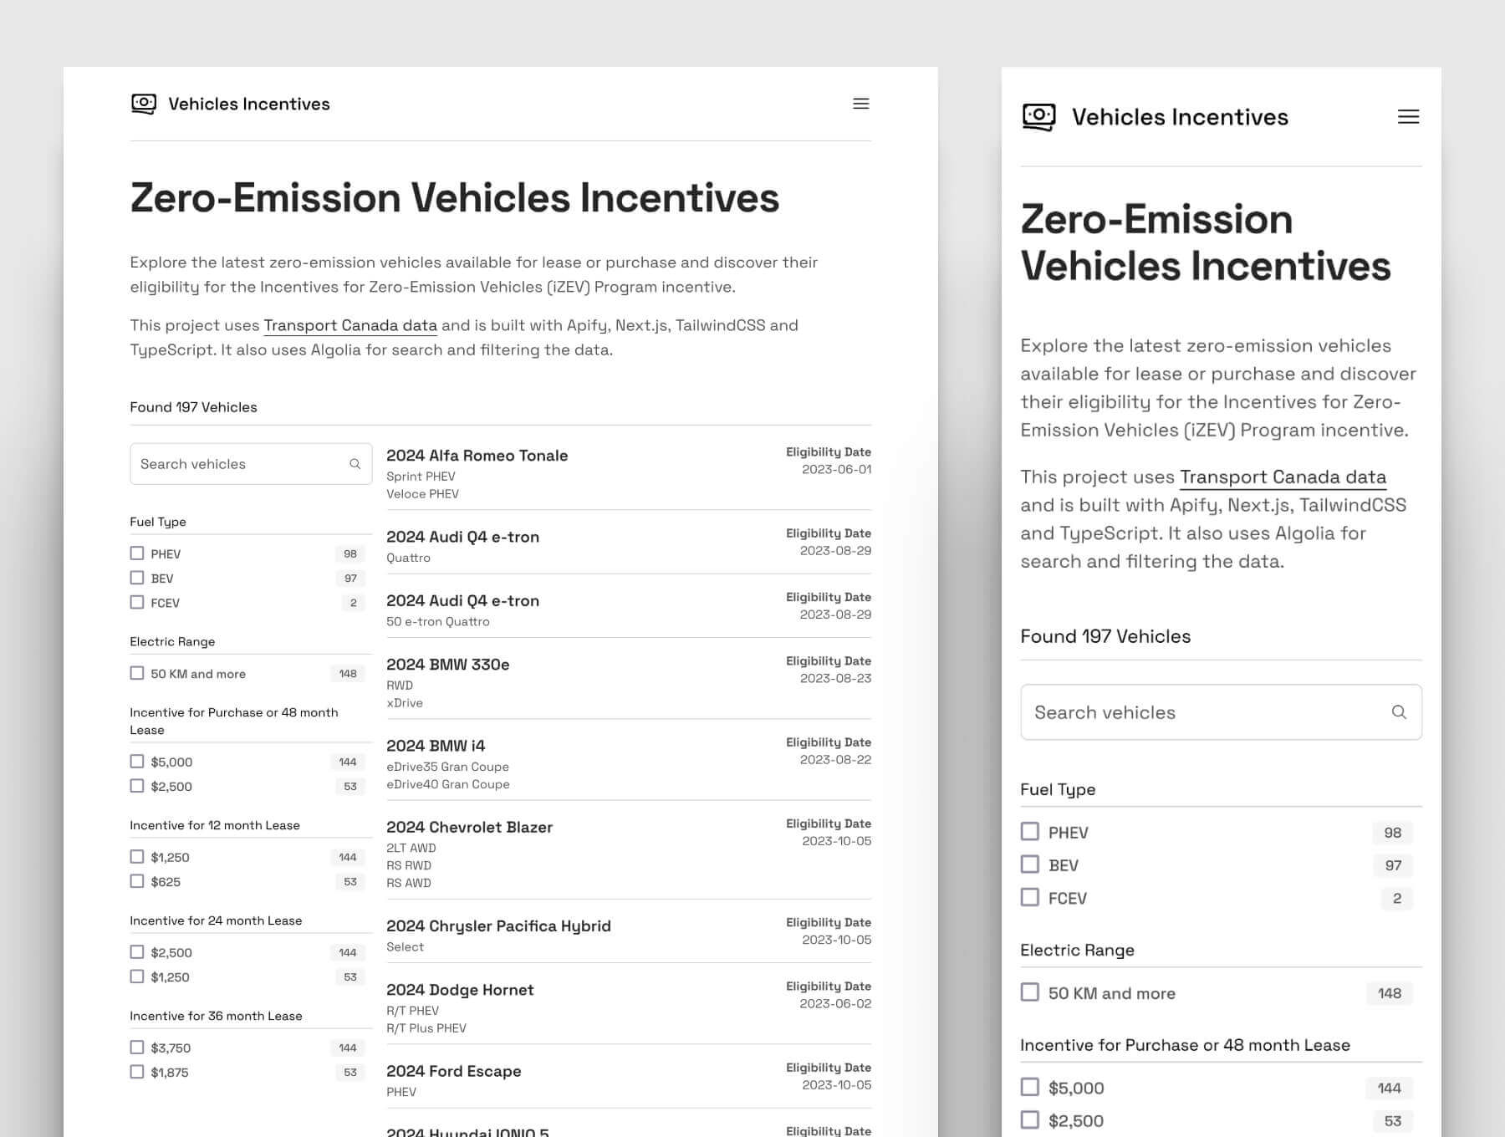Select $3,750 under 36 month Lease
The height and width of the screenshot is (1137, 1505).
click(x=137, y=1048)
